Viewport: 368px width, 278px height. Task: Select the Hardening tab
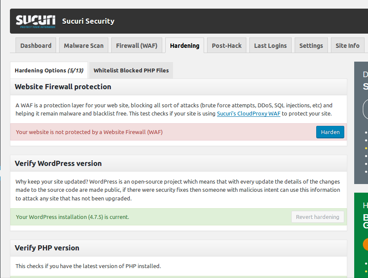coord(185,46)
